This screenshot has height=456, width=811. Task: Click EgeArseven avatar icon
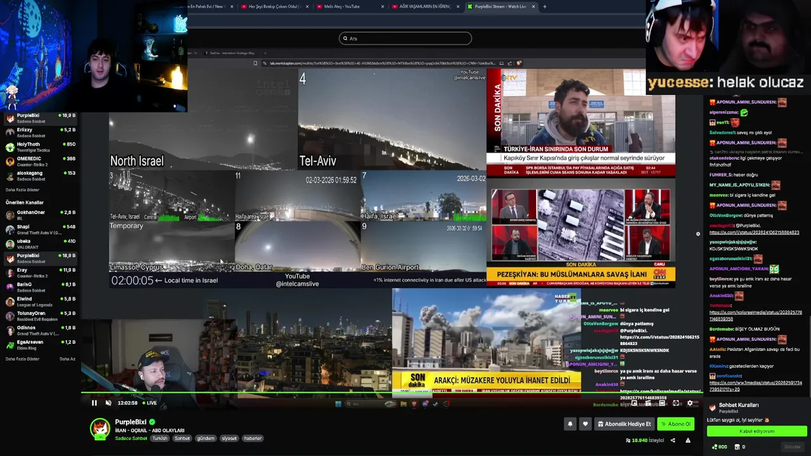coord(10,345)
